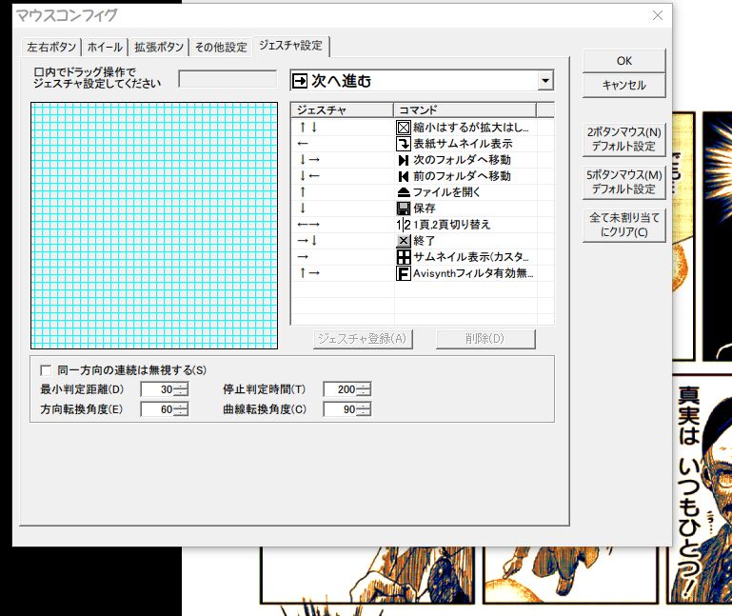Toggle 同一方向の連続は無視する checkbox

[46, 370]
